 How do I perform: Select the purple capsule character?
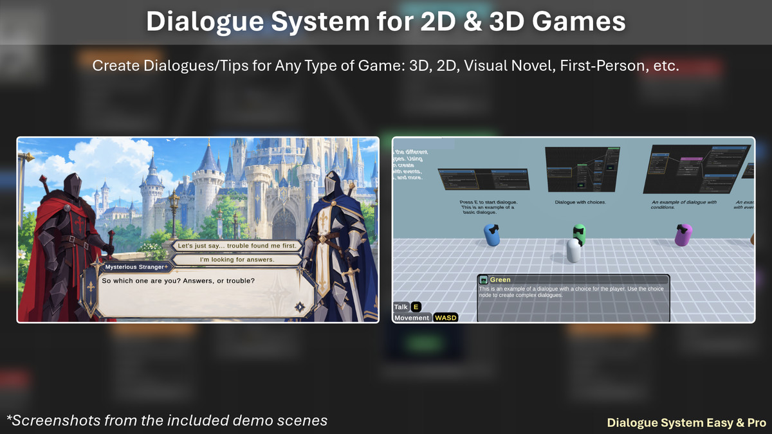pyautogui.click(x=683, y=235)
